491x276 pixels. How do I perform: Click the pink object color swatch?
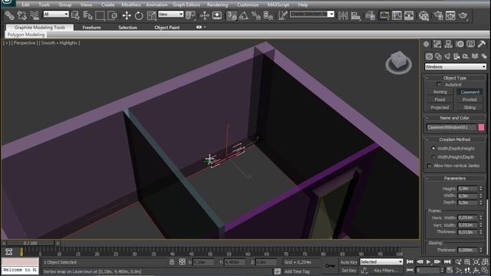click(481, 127)
